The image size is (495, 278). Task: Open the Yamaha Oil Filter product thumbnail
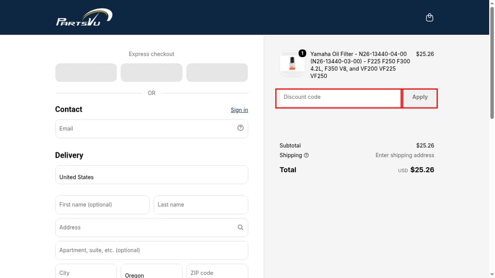(292, 63)
